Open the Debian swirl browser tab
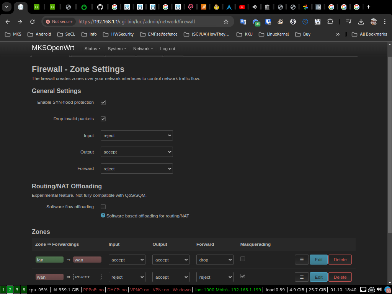The height and width of the screenshot is (294, 392). pos(191,7)
